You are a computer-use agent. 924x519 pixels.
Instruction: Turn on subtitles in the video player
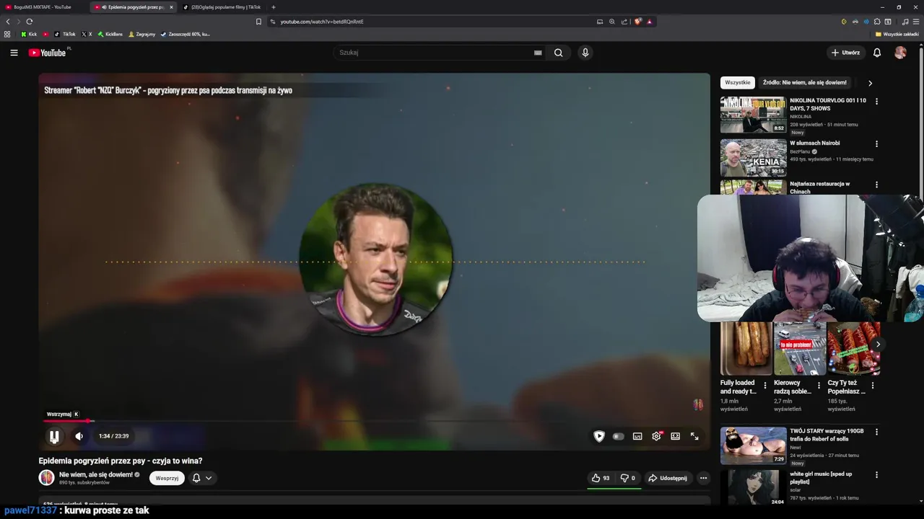click(x=637, y=436)
